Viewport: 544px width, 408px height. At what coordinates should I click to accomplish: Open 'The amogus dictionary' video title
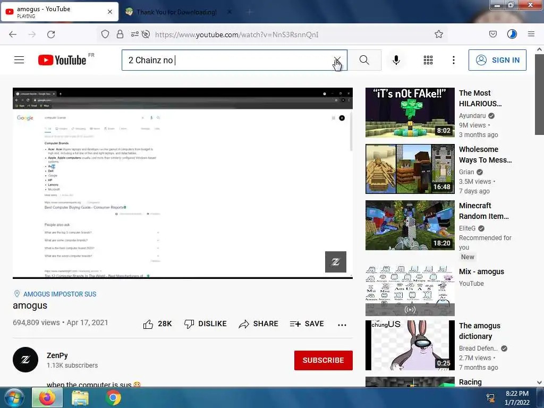click(480, 330)
